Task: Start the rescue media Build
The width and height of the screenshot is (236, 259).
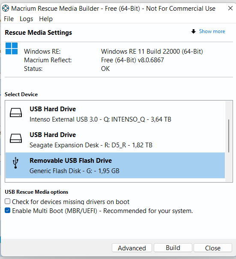Action: pos(173,247)
